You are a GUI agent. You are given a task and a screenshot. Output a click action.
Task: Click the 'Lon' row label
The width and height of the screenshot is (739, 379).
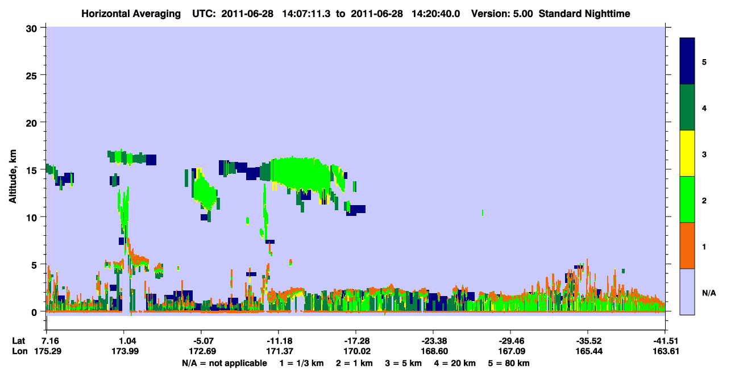pos(19,351)
